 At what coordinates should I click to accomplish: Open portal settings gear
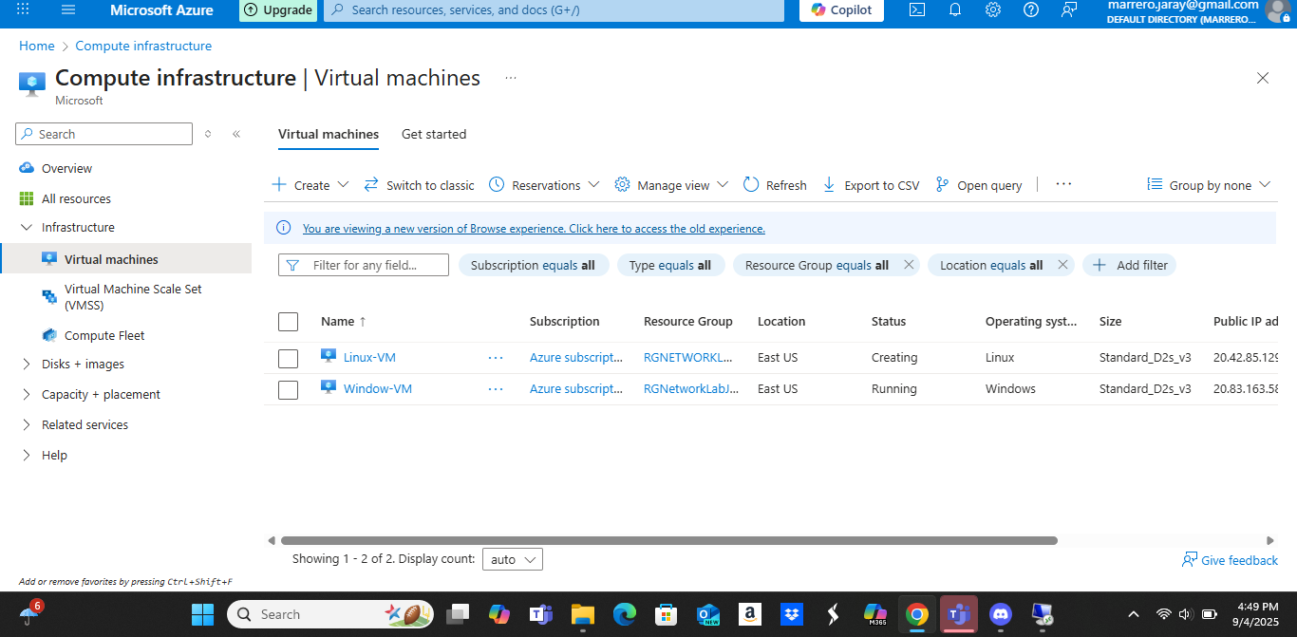coord(993,9)
